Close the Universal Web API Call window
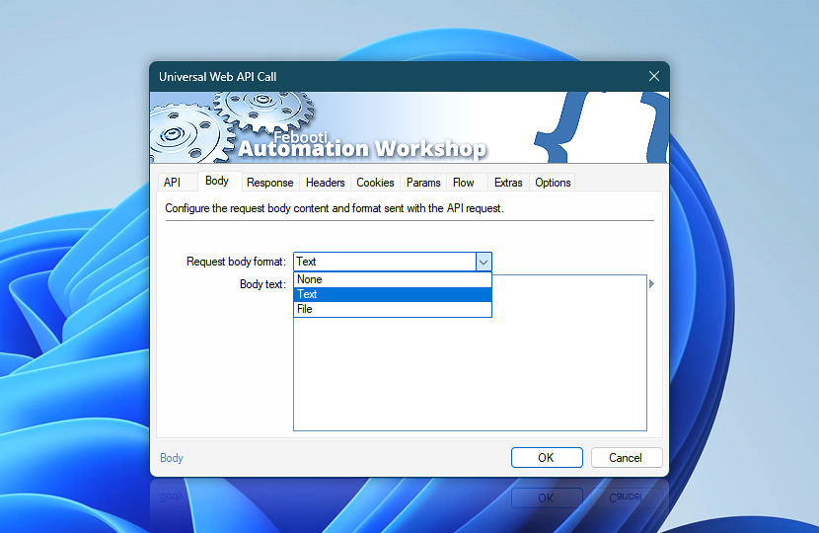 click(654, 76)
